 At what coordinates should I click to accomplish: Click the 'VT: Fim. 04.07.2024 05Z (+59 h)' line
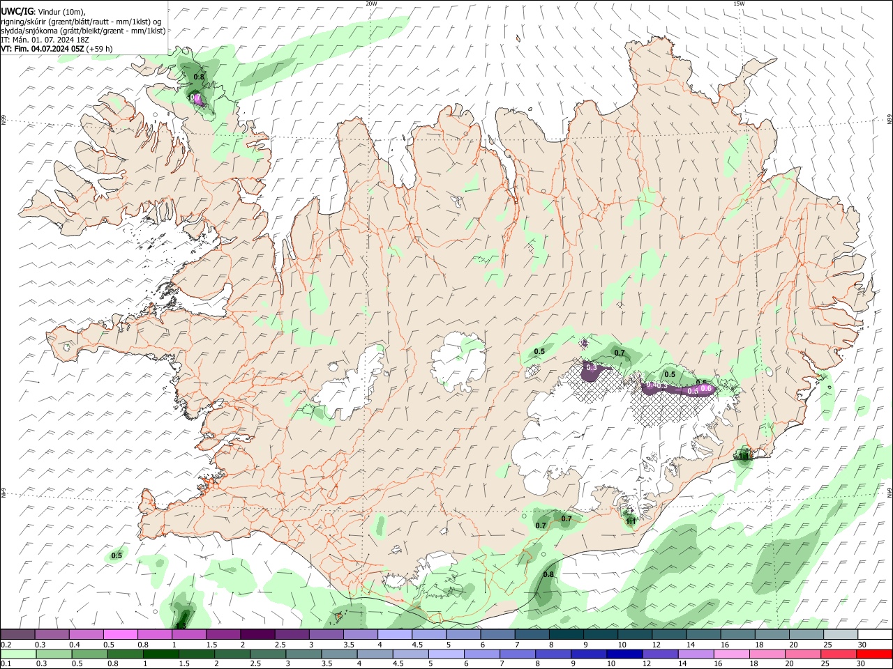pos(57,49)
